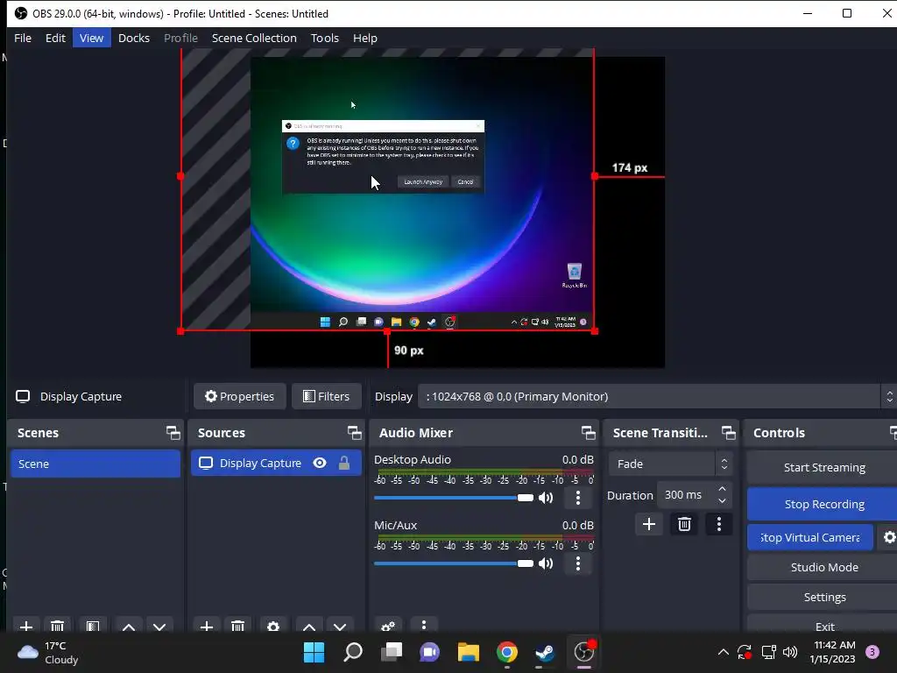The image size is (897, 673).
Task: Open Chrome from the taskbar
Action: pos(507,652)
